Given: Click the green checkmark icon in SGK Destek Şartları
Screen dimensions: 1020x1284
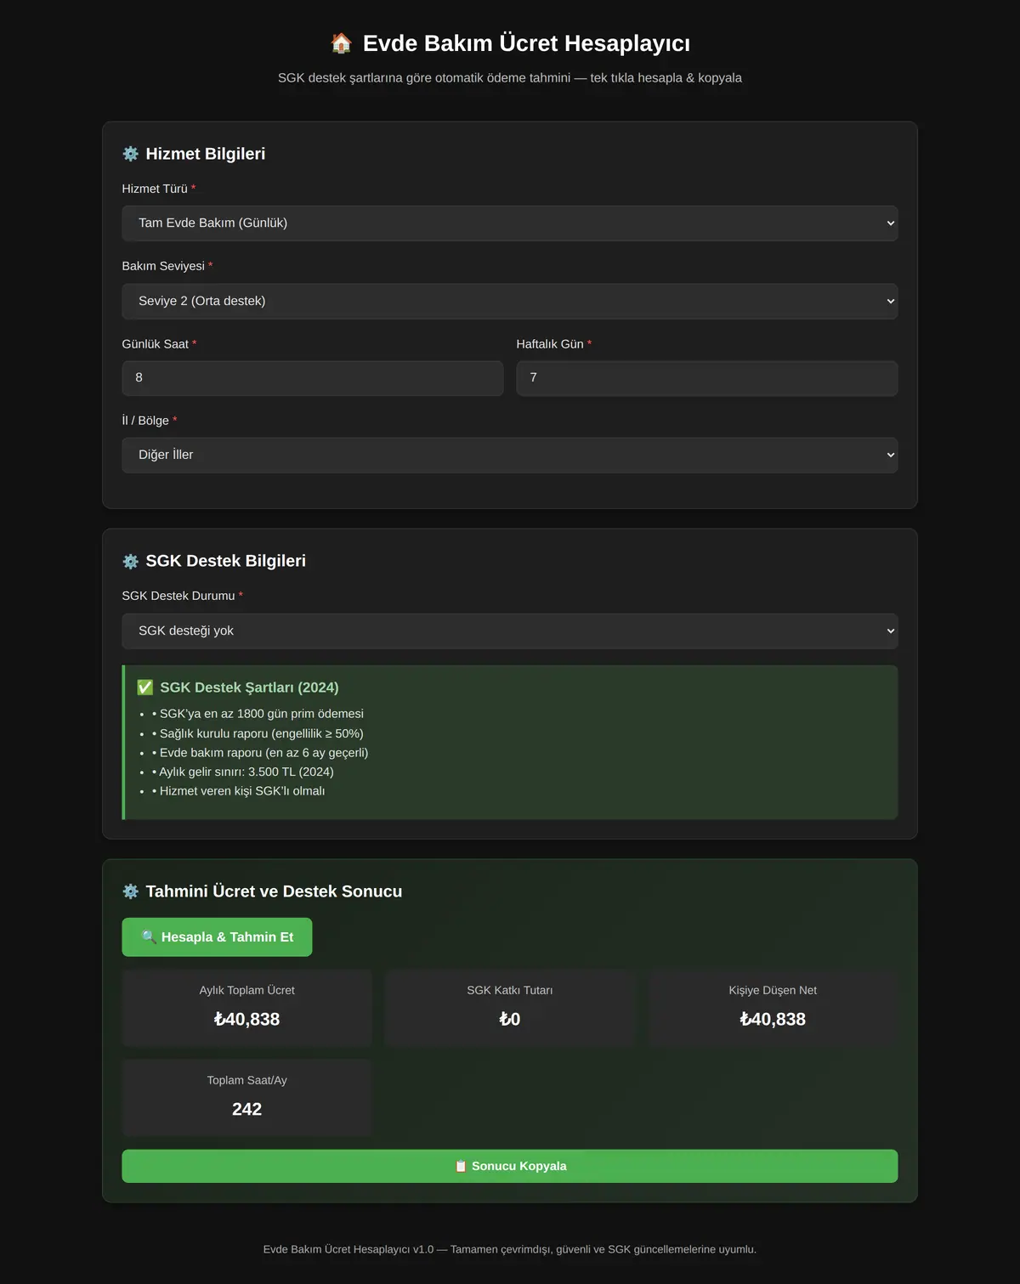Looking at the screenshot, I should [145, 687].
